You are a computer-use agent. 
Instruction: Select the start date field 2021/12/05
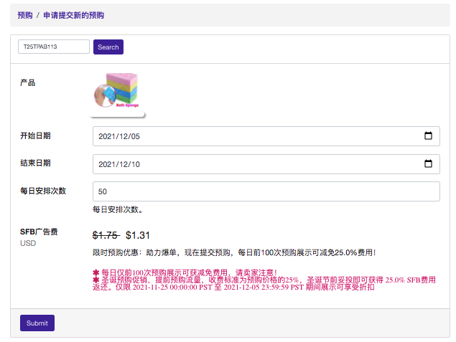coord(266,136)
